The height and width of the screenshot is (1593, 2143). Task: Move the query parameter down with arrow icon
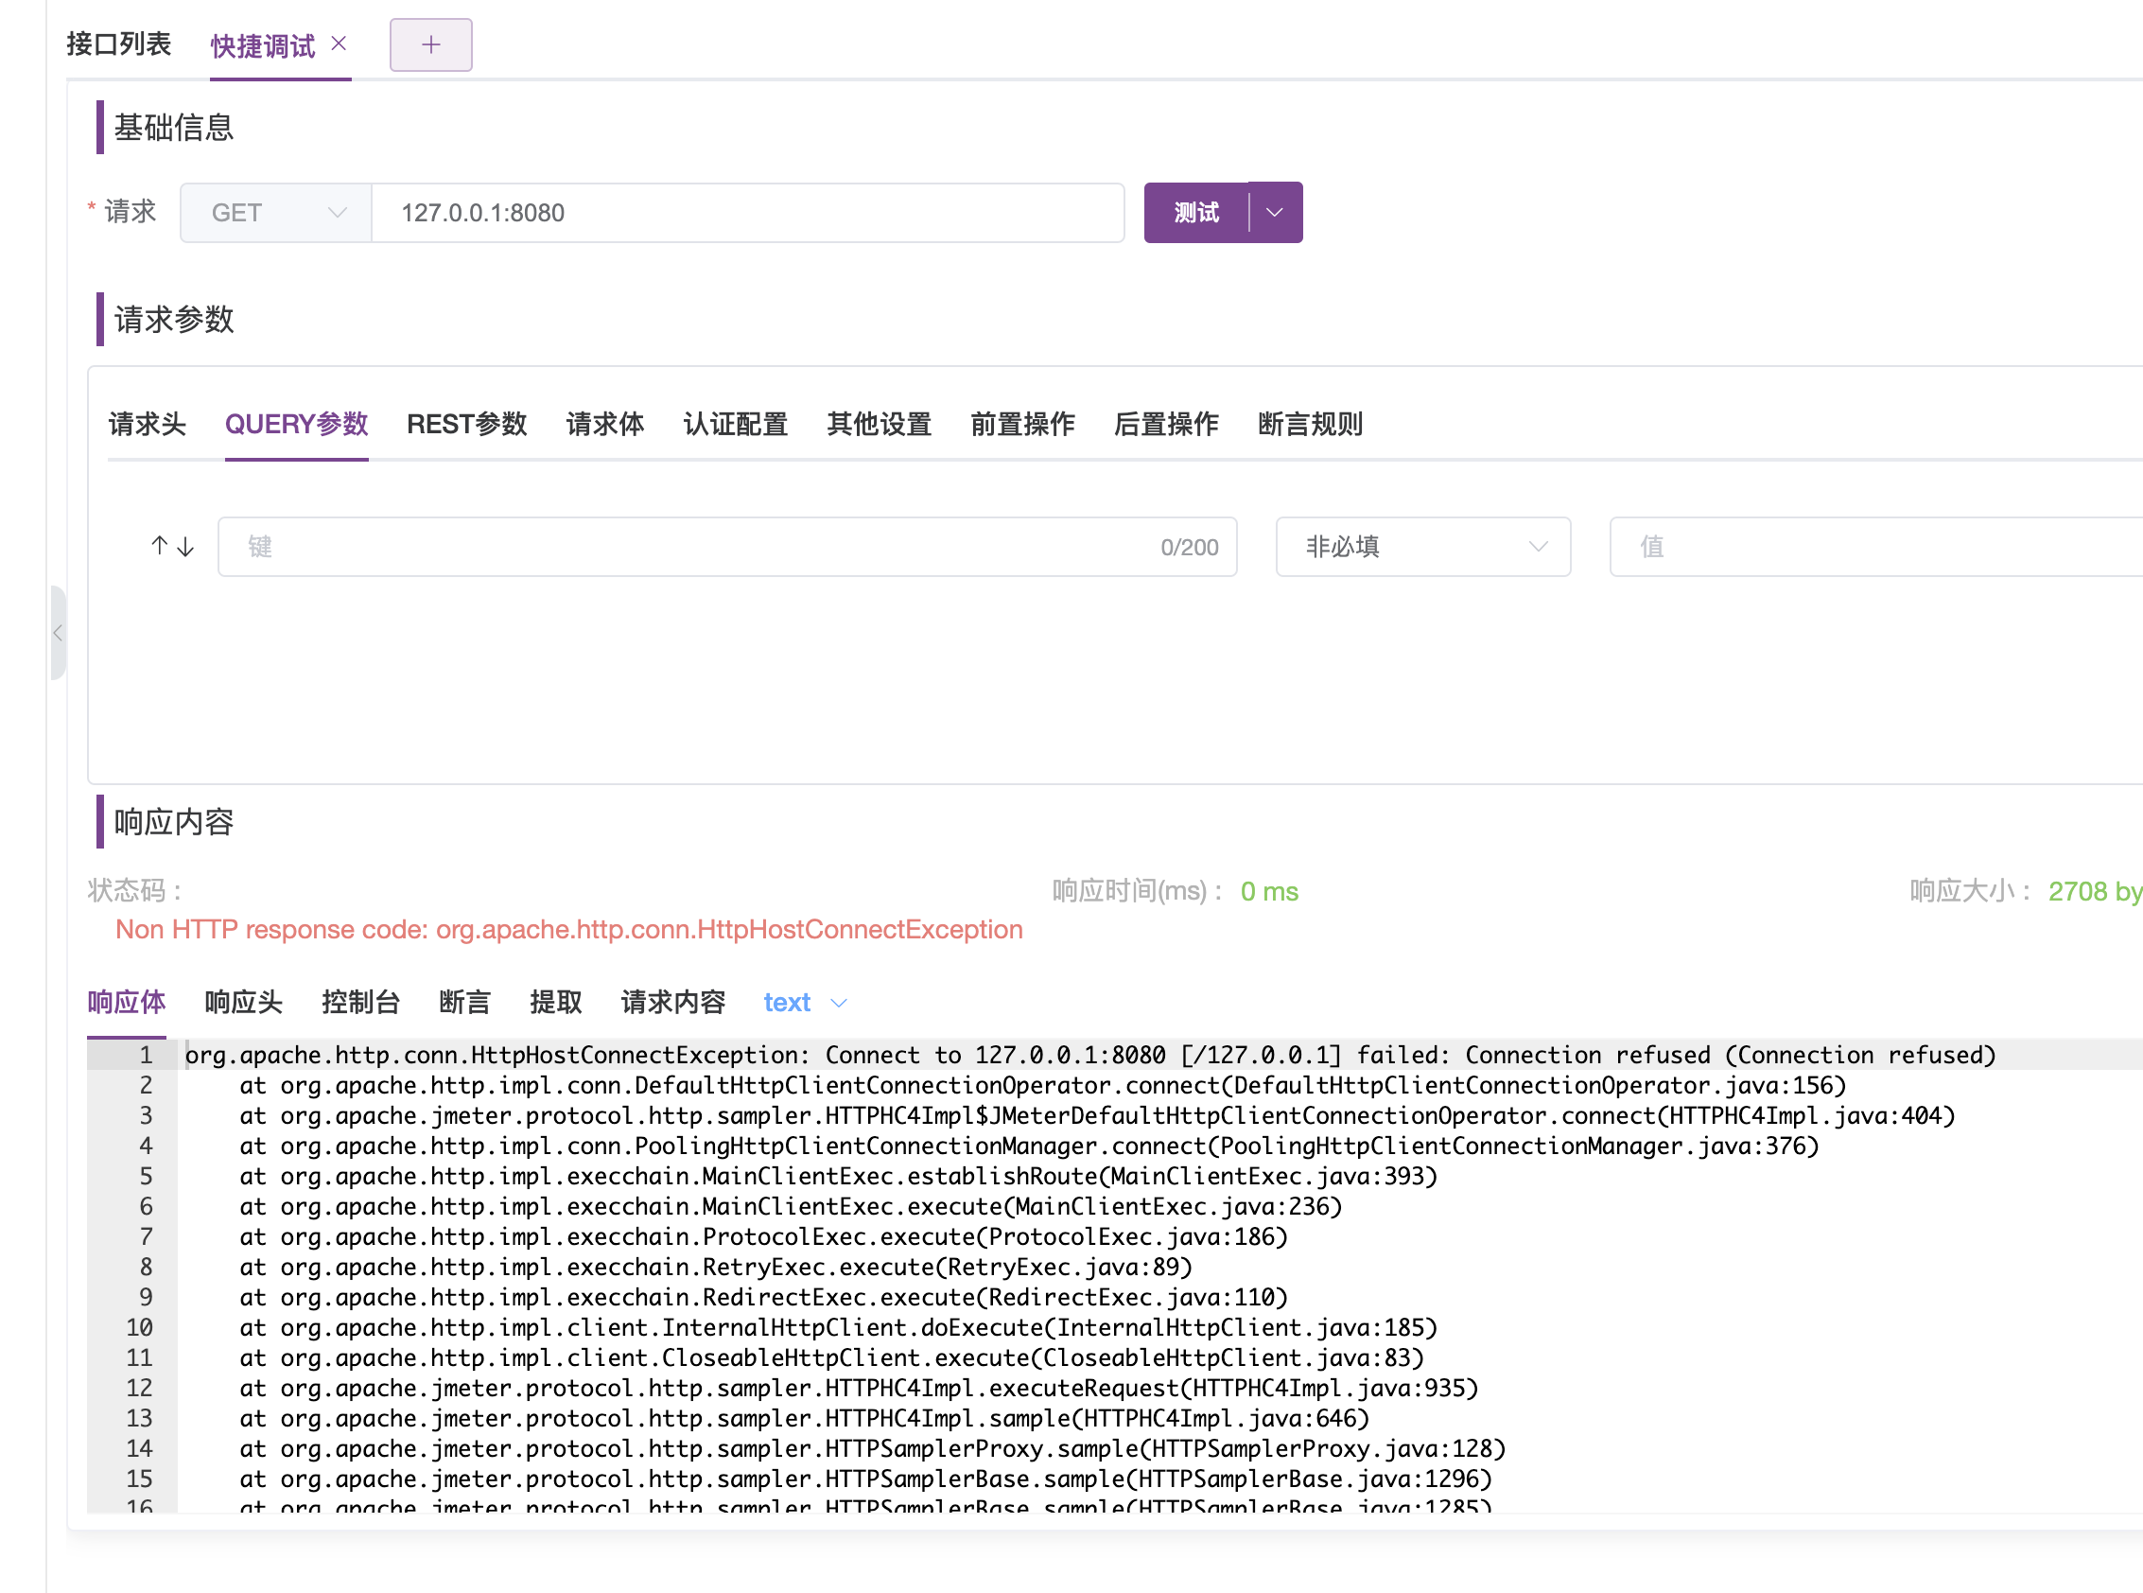click(183, 546)
